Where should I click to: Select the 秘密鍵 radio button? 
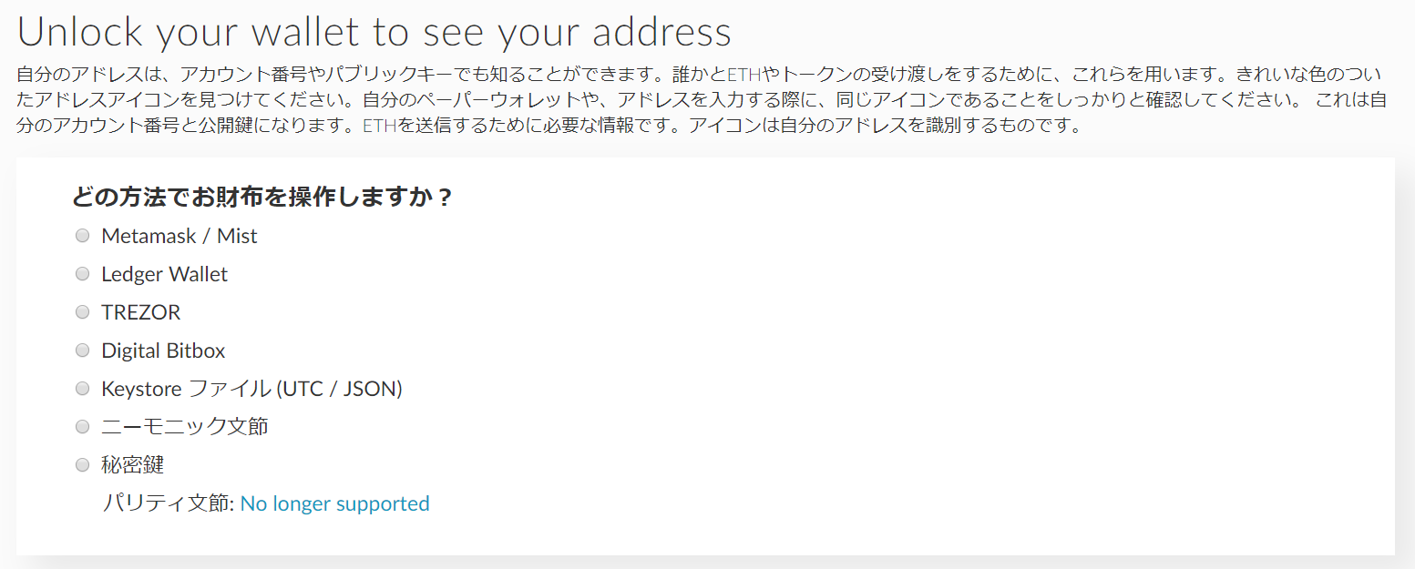pyautogui.click(x=83, y=465)
